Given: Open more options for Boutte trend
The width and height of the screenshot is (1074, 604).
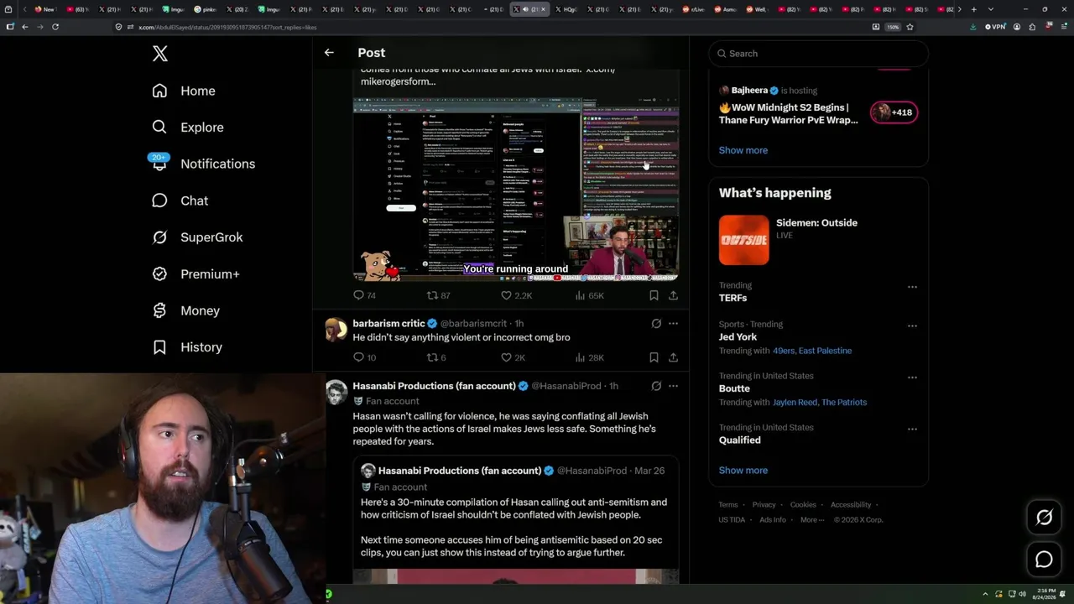Looking at the screenshot, I should point(912,377).
